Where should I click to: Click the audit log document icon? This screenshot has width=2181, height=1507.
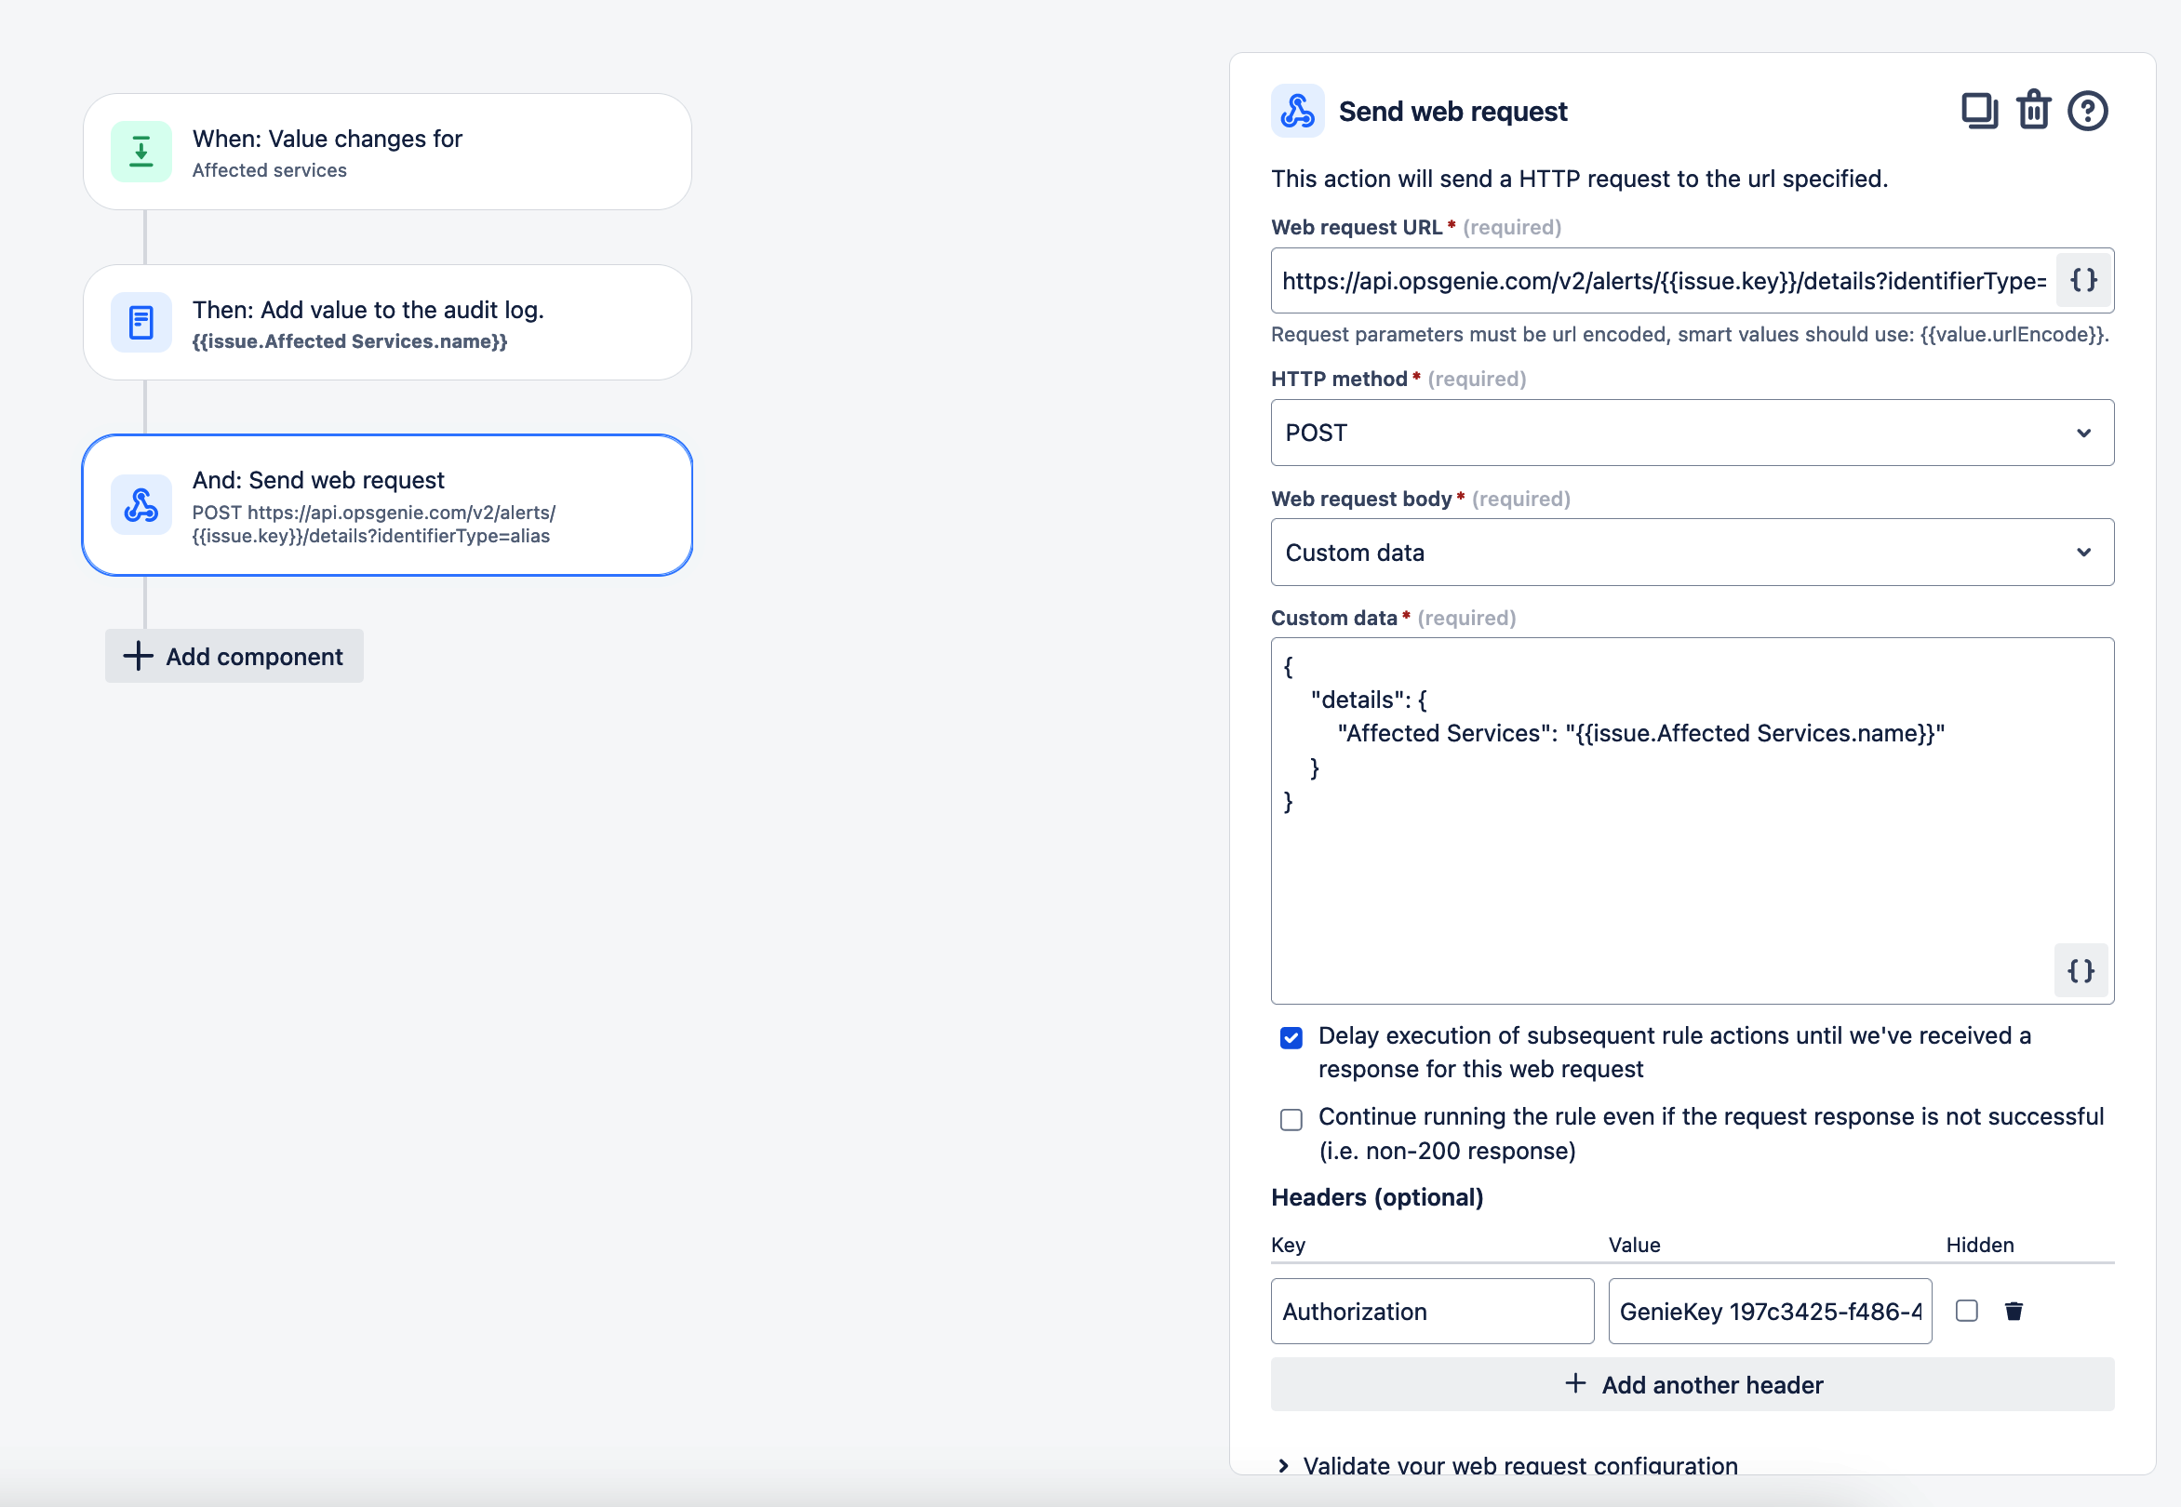tap(140, 323)
